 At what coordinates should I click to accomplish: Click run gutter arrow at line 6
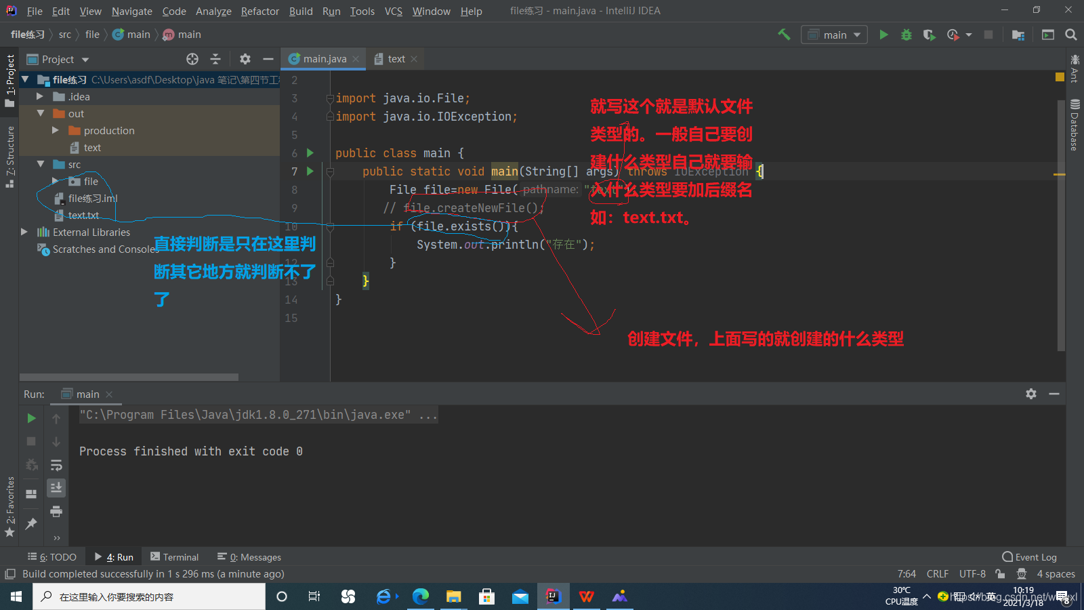coord(310,152)
